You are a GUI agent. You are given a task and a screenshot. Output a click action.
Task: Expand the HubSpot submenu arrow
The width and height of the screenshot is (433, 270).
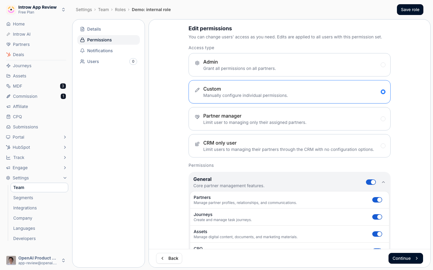pyautogui.click(x=65, y=147)
